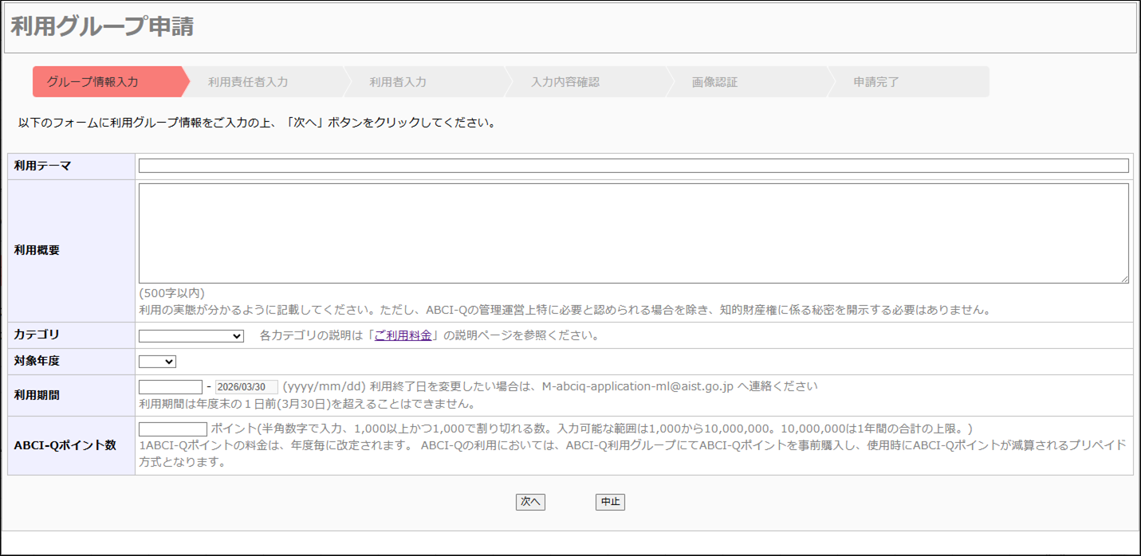1141x556 pixels.
Task: Jump to the 画像認証 step
Action: click(x=714, y=82)
